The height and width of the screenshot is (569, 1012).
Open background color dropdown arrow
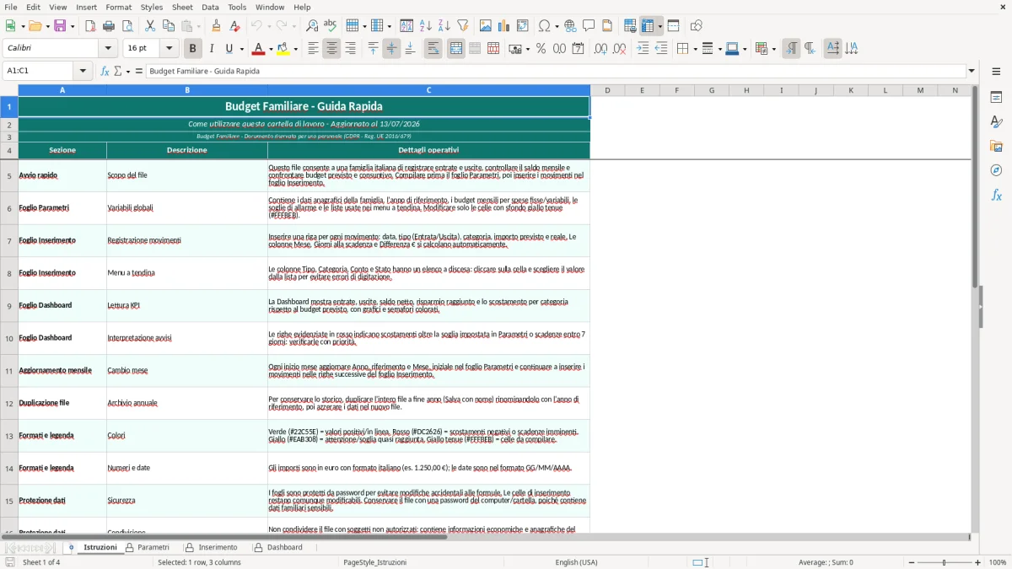tap(295, 49)
